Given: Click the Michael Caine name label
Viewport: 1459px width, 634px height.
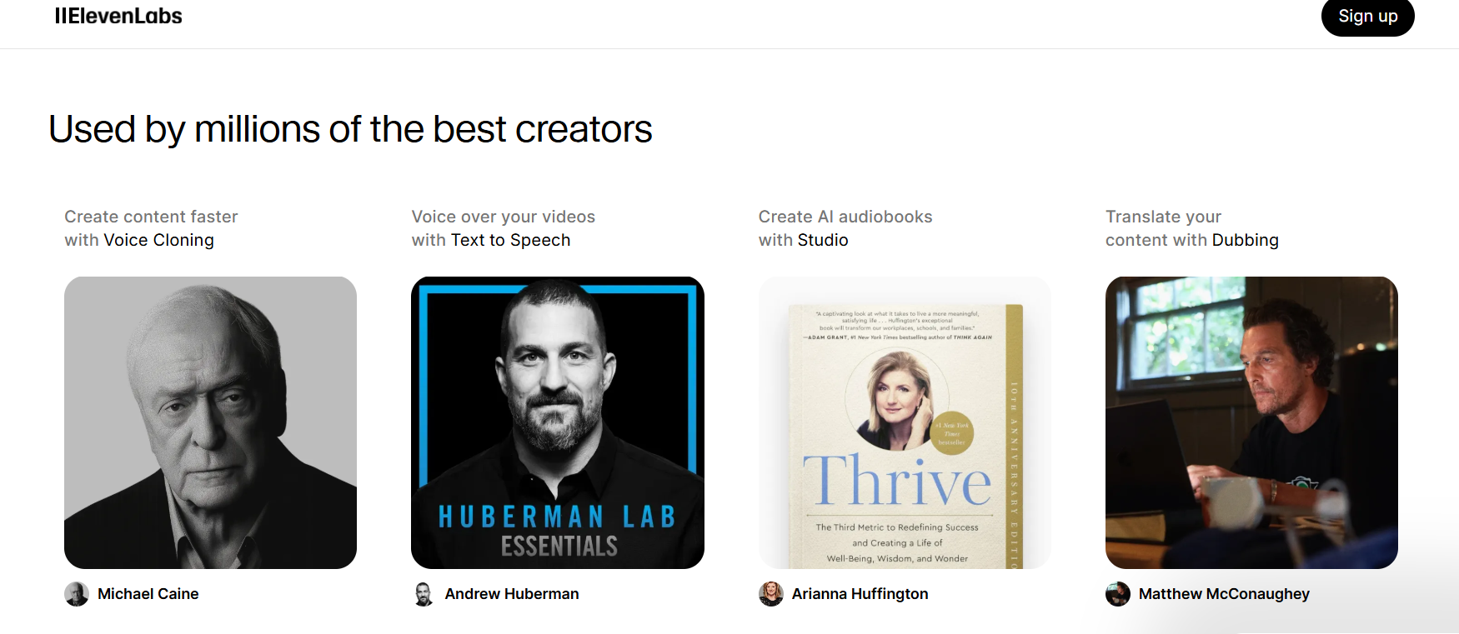Looking at the screenshot, I should pyautogui.click(x=148, y=594).
